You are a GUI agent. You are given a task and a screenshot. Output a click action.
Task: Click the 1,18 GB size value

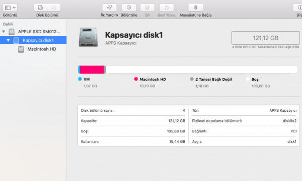point(202,86)
